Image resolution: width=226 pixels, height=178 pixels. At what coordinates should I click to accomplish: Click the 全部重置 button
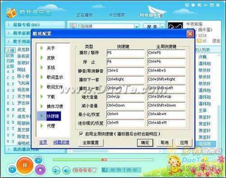91,142
